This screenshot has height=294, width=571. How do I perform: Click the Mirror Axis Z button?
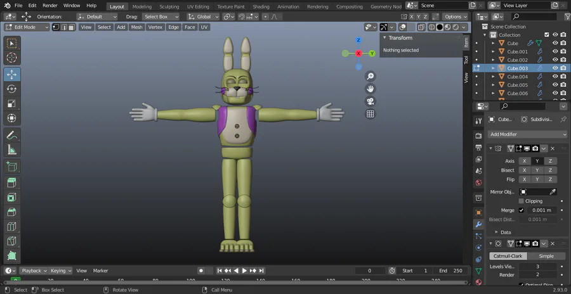(x=550, y=161)
